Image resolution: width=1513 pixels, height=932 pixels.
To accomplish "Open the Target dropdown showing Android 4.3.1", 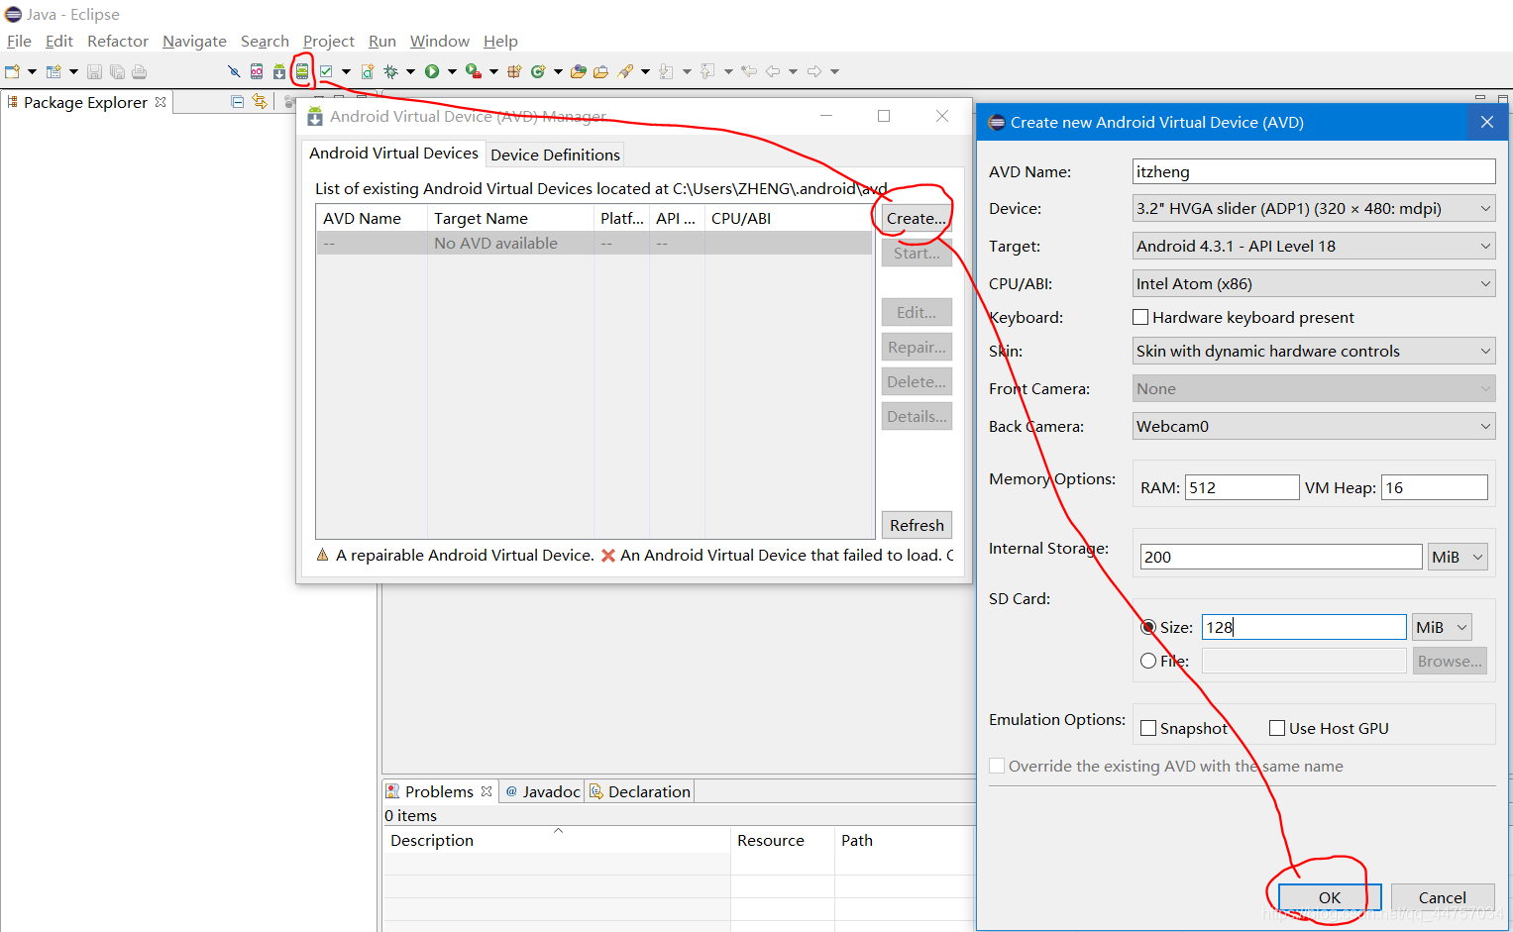I will click(x=1314, y=246).
